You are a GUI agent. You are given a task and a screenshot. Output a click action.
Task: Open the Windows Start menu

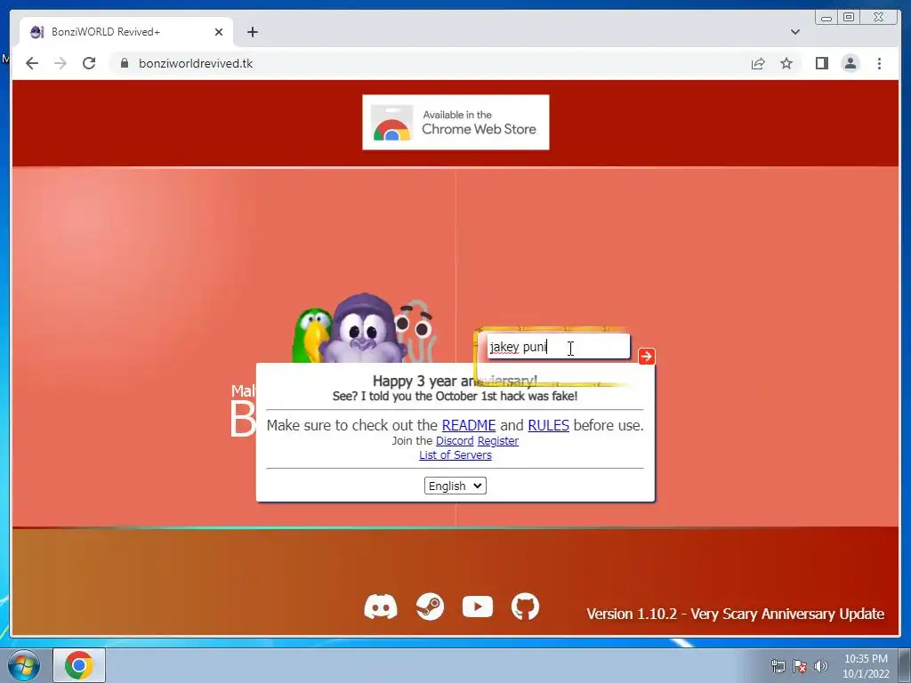click(x=23, y=665)
